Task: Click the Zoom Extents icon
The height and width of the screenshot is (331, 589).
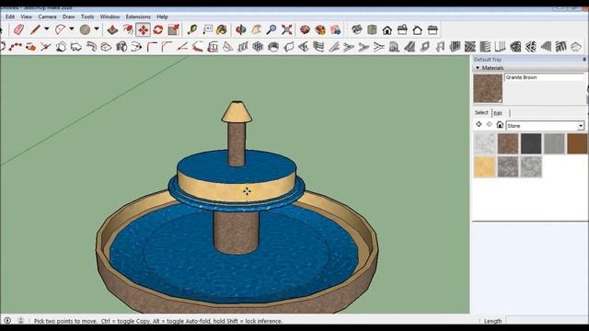Action: pyautogui.click(x=286, y=29)
